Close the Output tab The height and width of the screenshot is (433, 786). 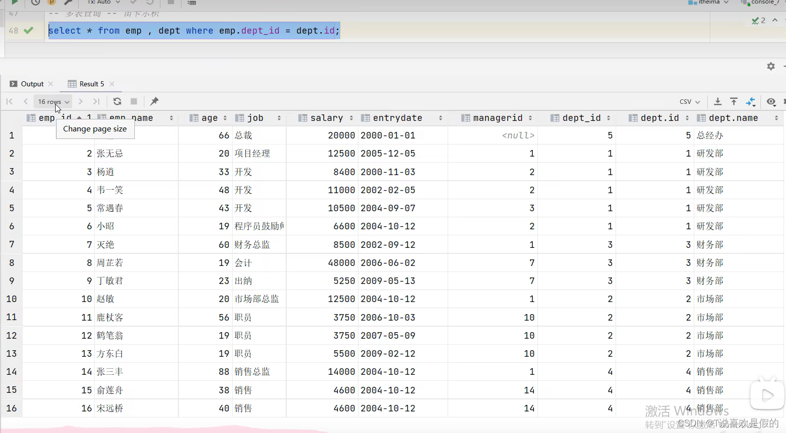(51, 84)
